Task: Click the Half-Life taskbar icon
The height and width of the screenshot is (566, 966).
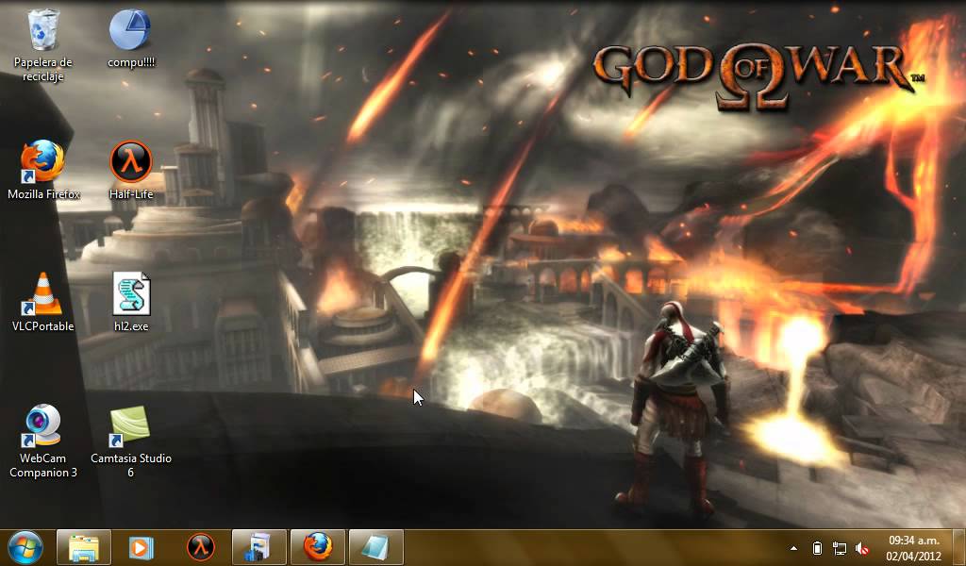Action: tap(200, 547)
